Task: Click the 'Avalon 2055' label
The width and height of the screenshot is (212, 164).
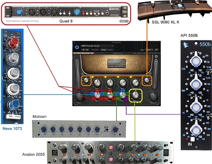Action: coord(34,154)
